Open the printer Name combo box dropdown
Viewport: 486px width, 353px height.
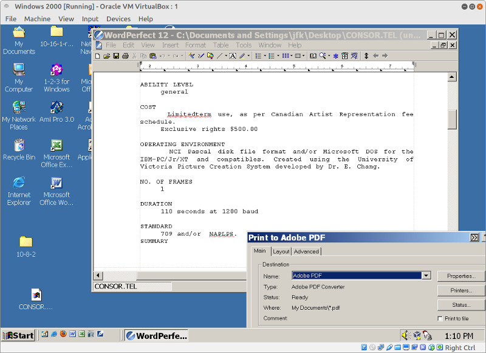[x=426, y=275]
